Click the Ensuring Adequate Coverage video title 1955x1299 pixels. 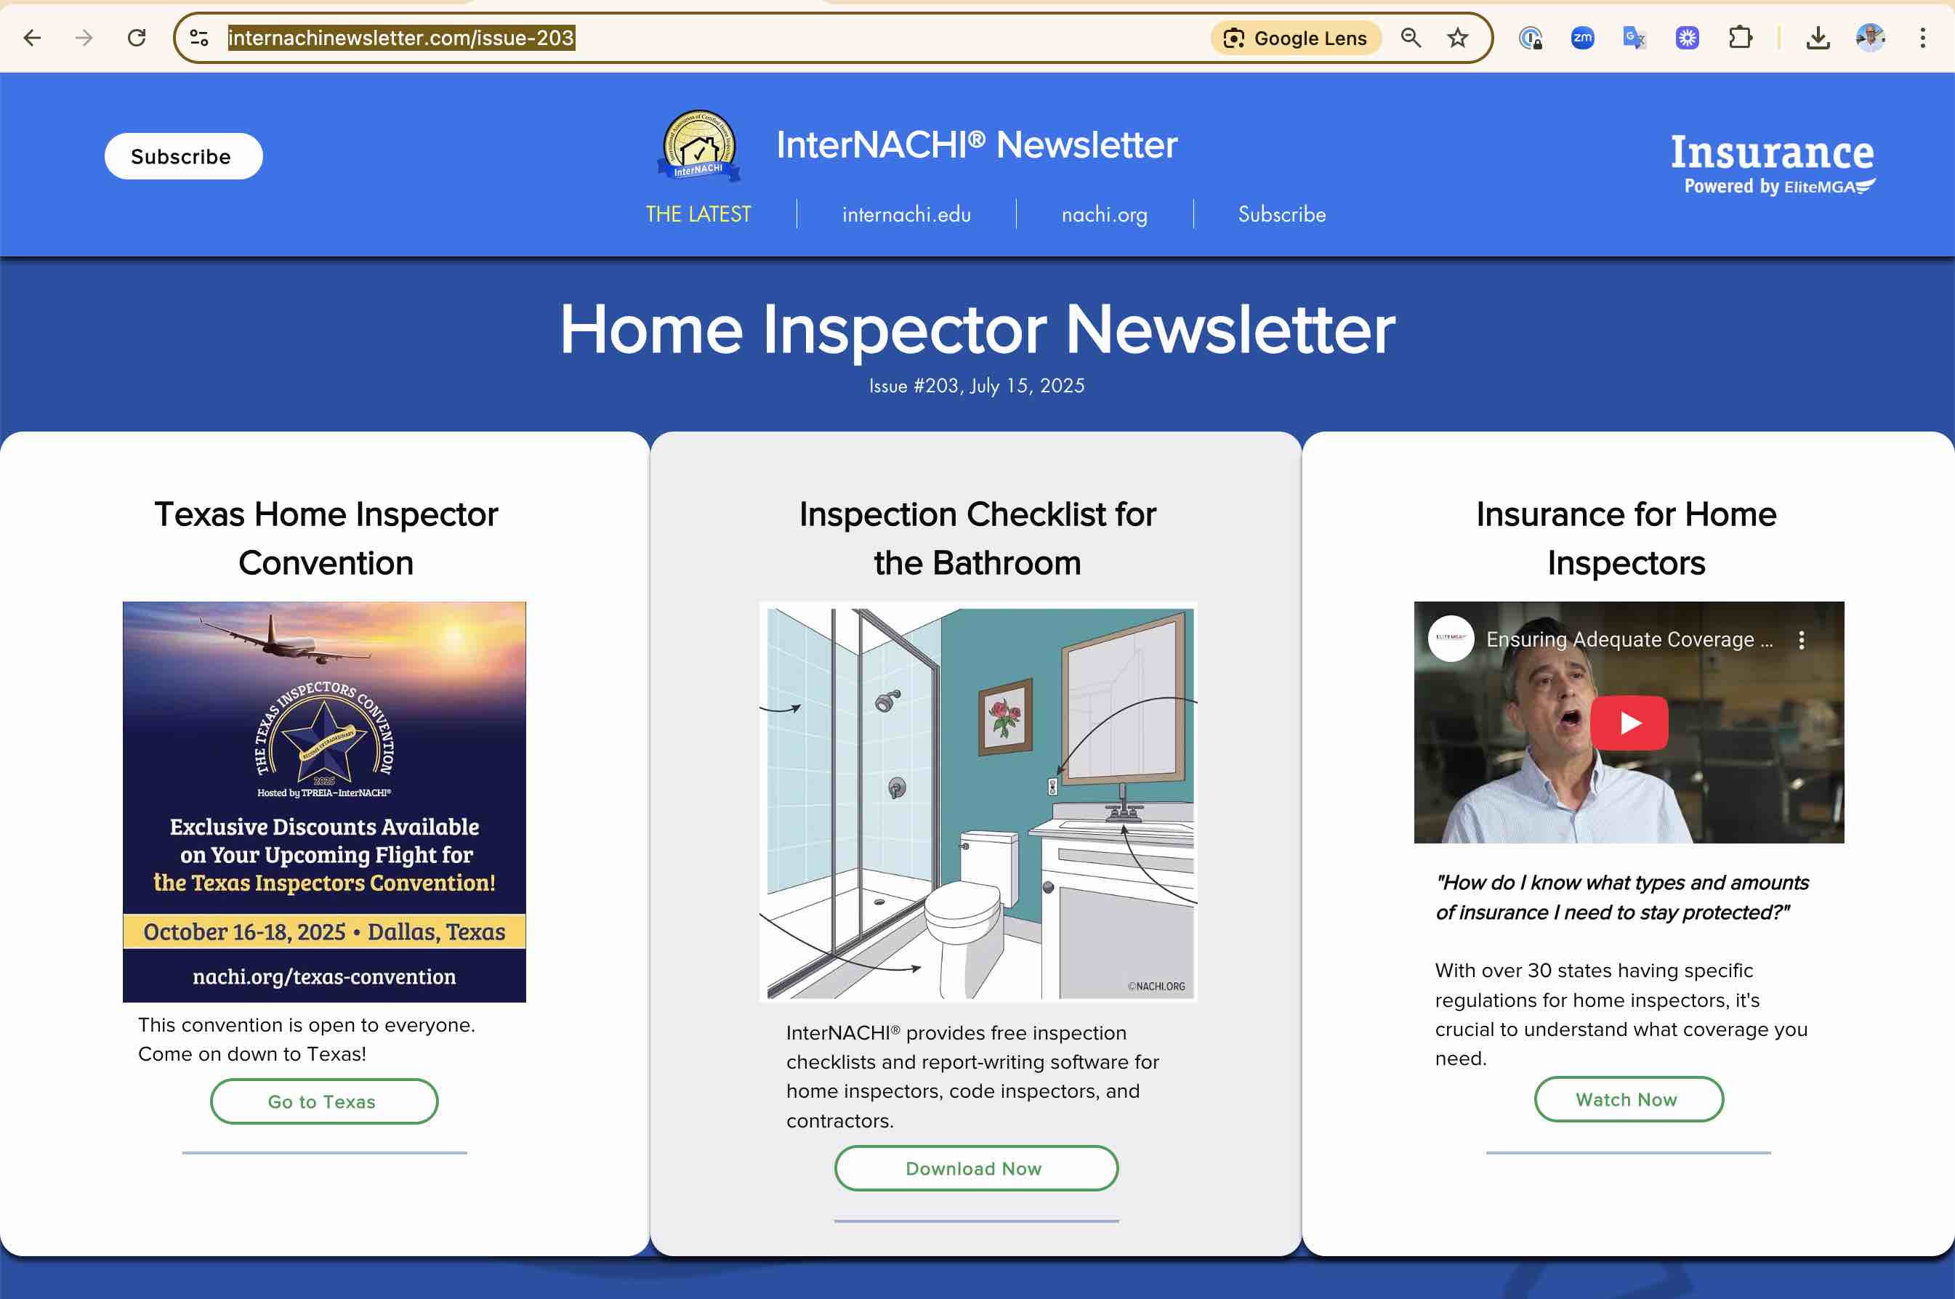pyautogui.click(x=1629, y=639)
